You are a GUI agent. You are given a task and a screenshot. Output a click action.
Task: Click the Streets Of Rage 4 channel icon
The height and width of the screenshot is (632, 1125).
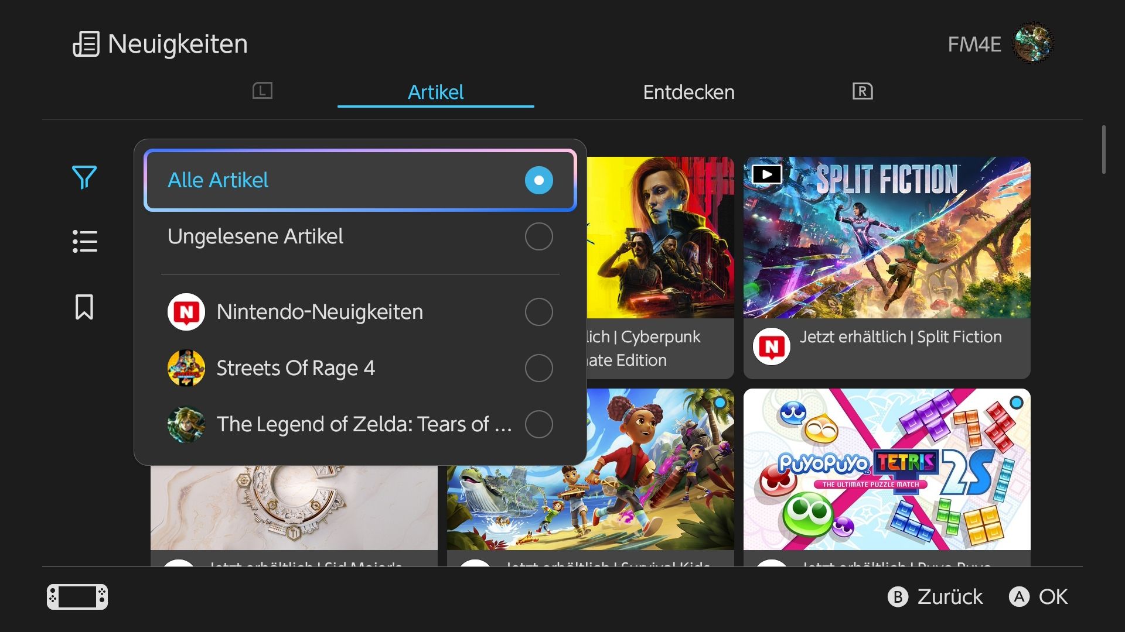186,368
